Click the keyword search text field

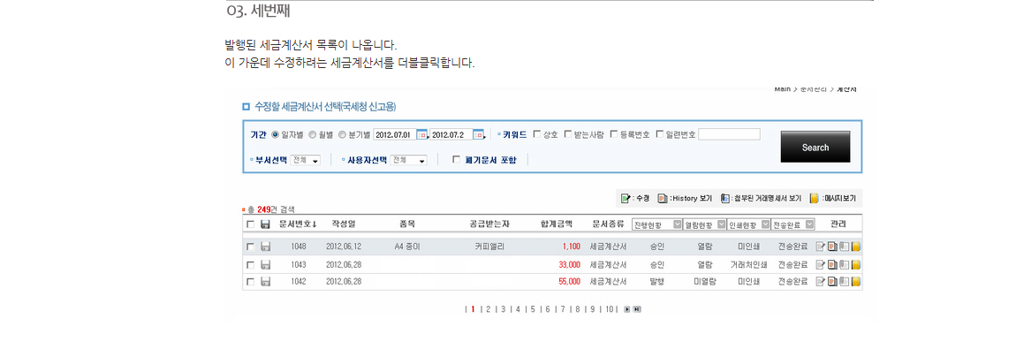coord(729,134)
